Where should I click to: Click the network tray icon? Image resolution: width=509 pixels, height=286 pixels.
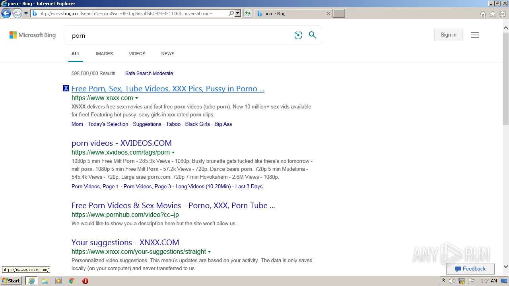[462, 281]
